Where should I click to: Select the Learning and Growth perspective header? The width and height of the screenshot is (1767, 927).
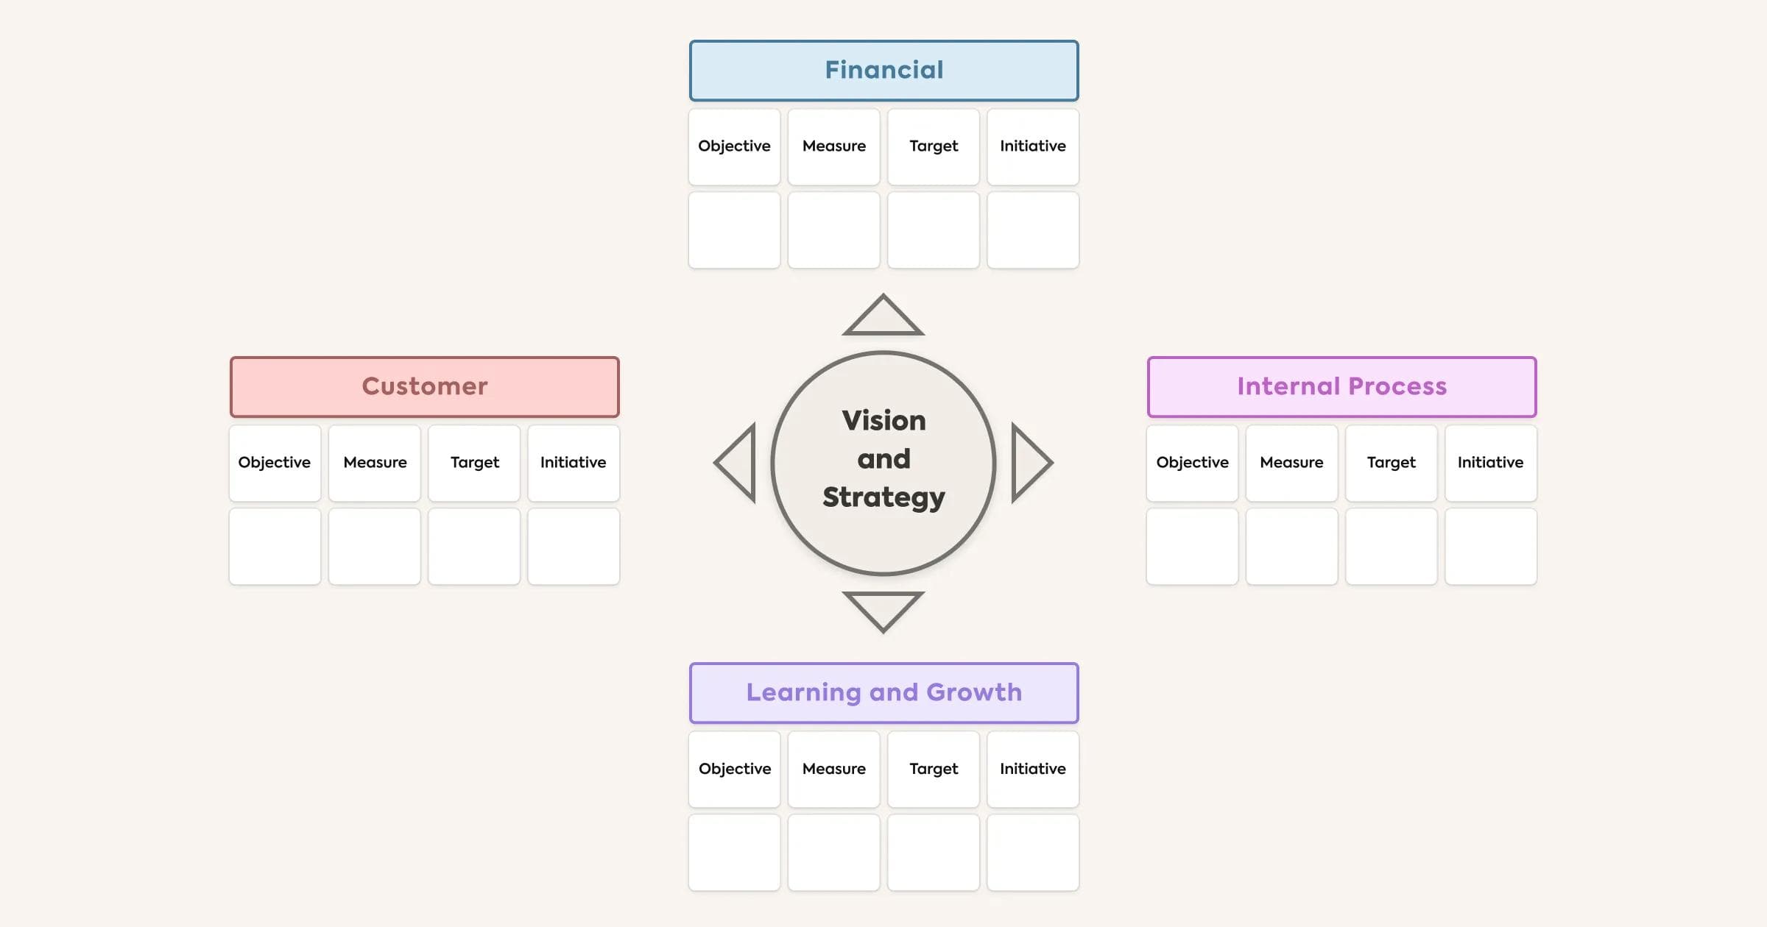pyautogui.click(x=883, y=691)
